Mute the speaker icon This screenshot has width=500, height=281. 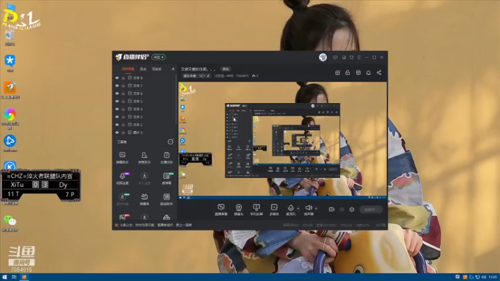[308, 209]
